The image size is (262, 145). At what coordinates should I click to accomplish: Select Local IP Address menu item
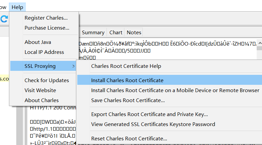tap(44, 52)
